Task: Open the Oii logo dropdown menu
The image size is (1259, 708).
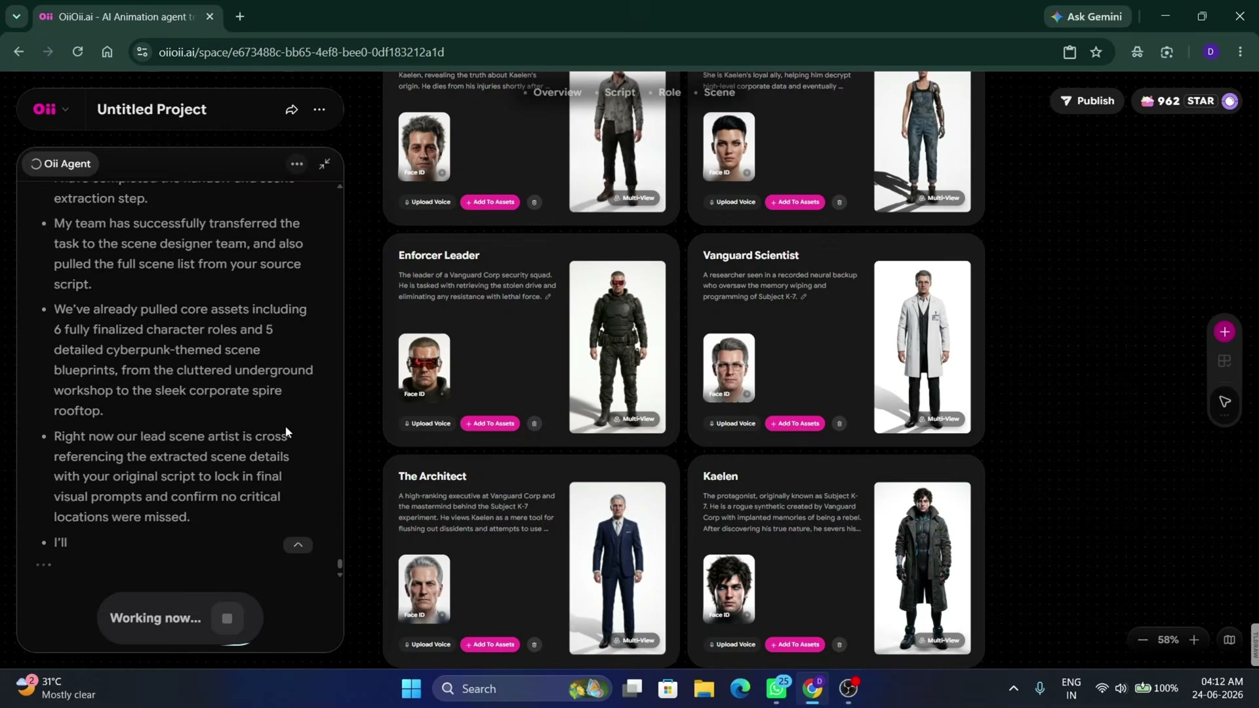Action: (x=51, y=109)
